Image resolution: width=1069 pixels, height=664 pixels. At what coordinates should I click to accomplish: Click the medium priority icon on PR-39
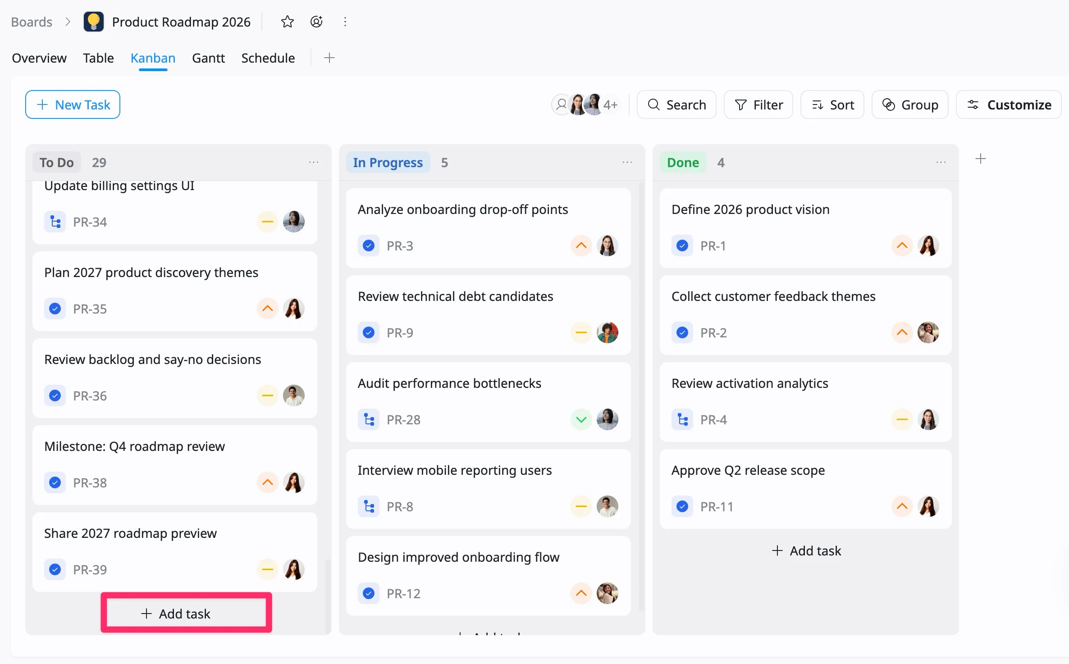(267, 569)
